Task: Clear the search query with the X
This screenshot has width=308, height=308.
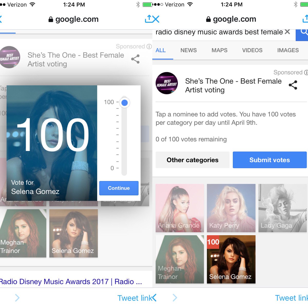Action: pos(287,32)
